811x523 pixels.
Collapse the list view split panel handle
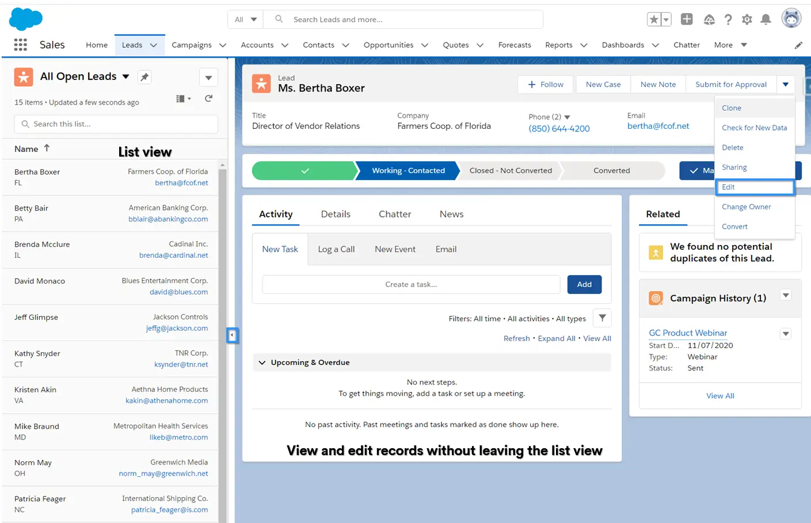click(x=232, y=335)
